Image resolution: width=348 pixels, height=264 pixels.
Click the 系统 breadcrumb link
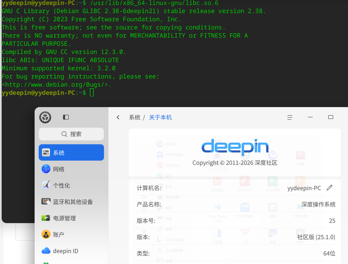135,117
